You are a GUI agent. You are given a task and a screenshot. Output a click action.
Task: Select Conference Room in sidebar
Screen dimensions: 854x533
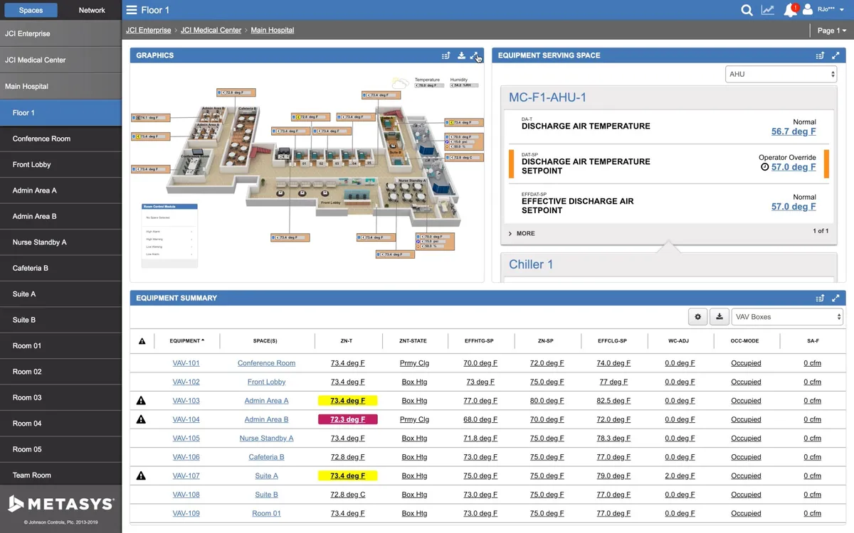coord(60,139)
